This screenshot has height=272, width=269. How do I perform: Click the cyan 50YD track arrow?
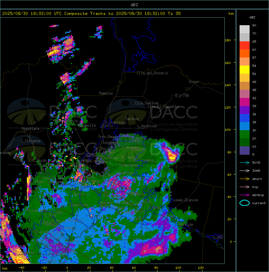pos(244,162)
